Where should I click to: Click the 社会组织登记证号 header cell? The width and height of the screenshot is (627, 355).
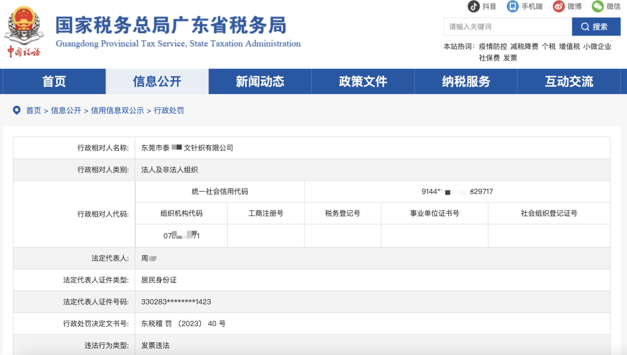(x=549, y=213)
